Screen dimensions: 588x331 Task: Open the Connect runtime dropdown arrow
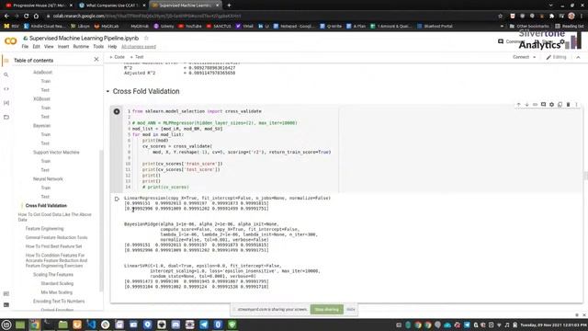coord(534,57)
